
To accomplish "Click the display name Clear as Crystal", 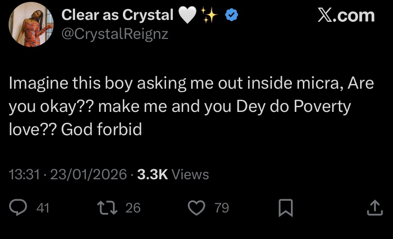I will (x=118, y=16).
